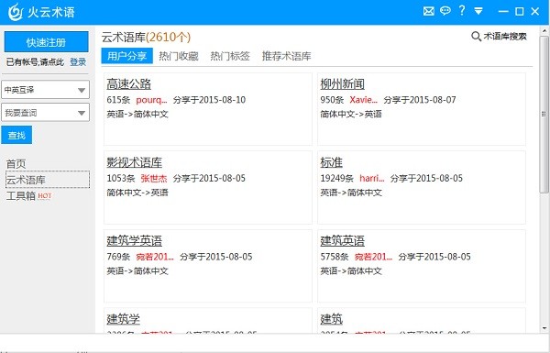Viewport: 550px width, 353px height.
Task: Click 分享于2015-08-10 date text
Action: coord(209,100)
